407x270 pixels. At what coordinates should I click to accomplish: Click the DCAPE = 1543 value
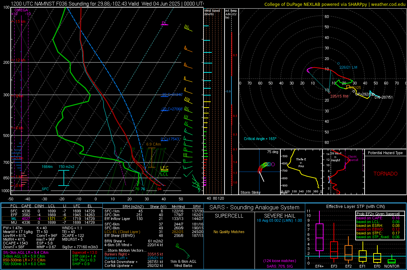point(15,243)
